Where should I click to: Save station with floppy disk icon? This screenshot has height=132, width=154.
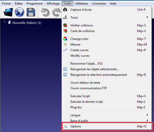[31, 12]
